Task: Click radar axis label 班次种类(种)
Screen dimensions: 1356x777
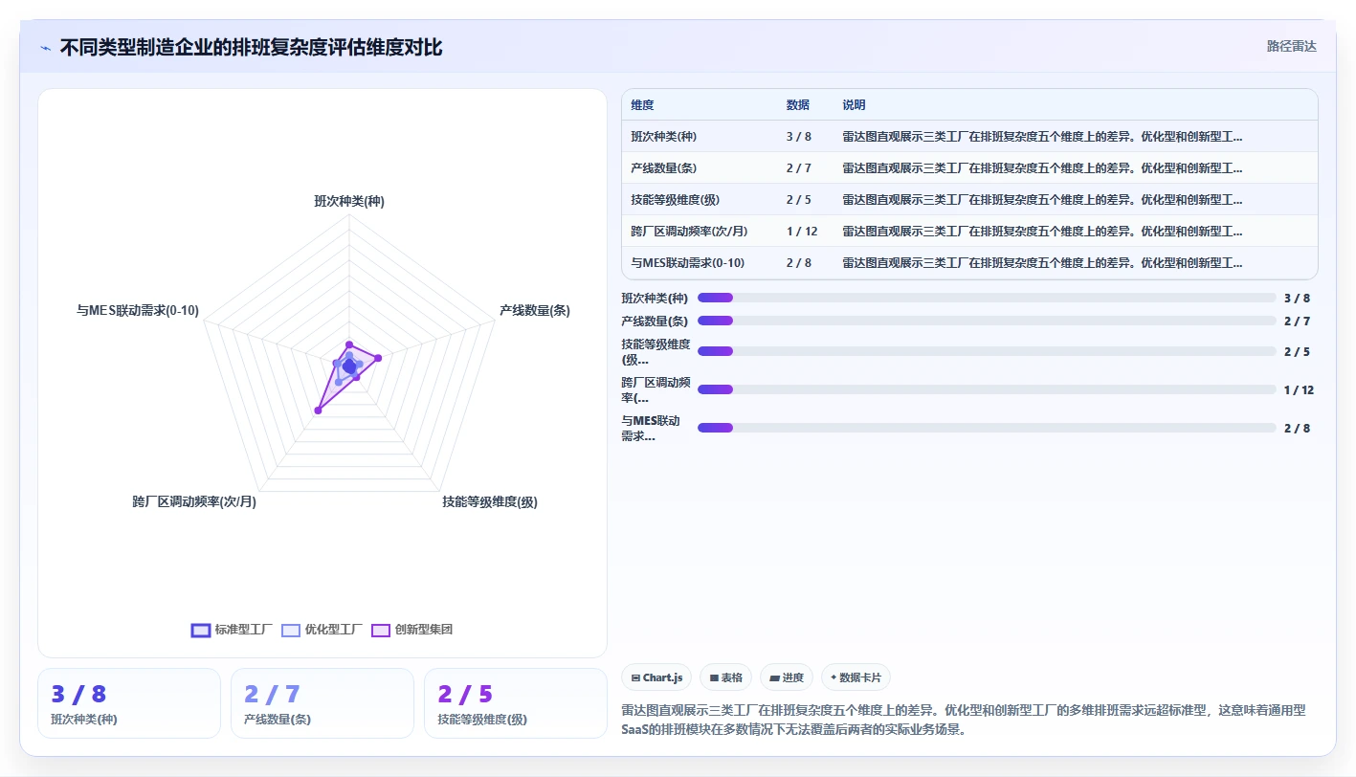Action: pyautogui.click(x=349, y=201)
